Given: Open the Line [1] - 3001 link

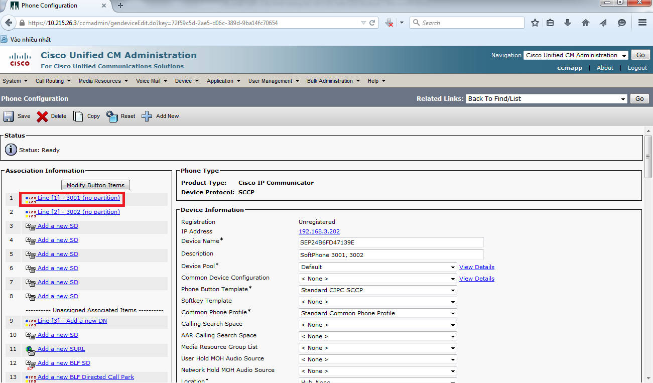Looking at the screenshot, I should click(79, 198).
